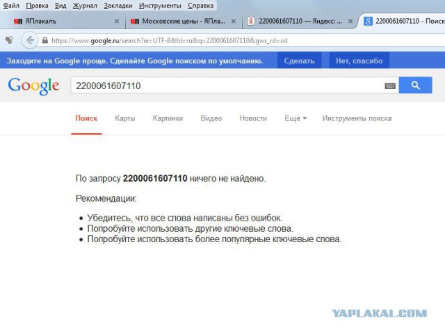Switch to the Яндекс 2200061607110 tab

click(300, 22)
